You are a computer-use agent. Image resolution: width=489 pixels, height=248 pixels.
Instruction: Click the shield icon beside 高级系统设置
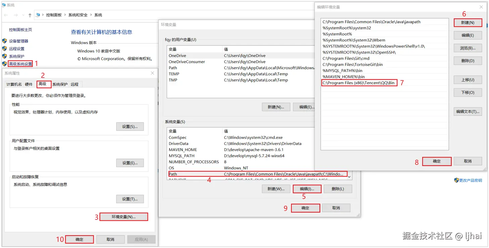(x=4, y=64)
